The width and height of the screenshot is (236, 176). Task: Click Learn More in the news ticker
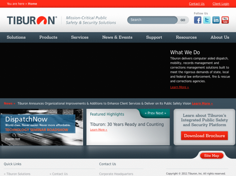[x=202, y=104]
